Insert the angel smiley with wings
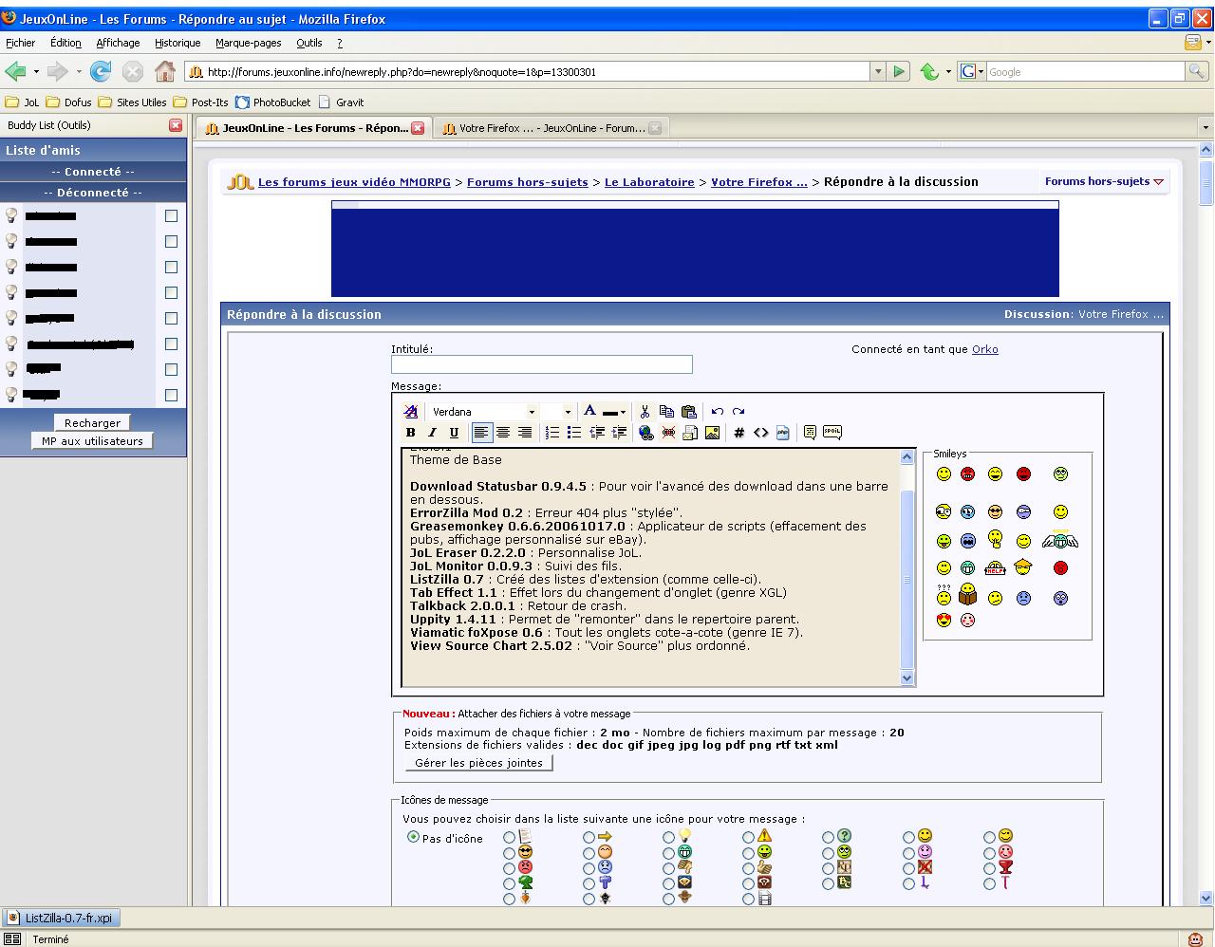The height and width of the screenshot is (947, 1215). [x=1059, y=540]
